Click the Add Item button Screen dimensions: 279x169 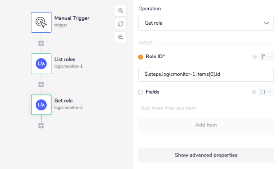[x=206, y=125]
